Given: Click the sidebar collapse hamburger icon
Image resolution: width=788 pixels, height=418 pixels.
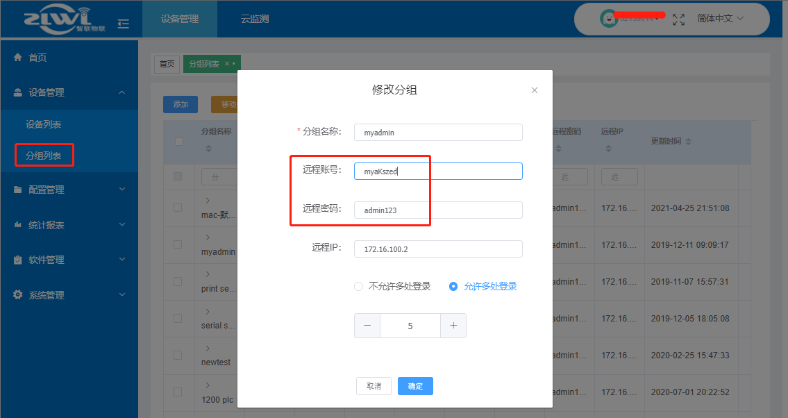Looking at the screenshot, I should pyautogui.click(x=124, y=24).
